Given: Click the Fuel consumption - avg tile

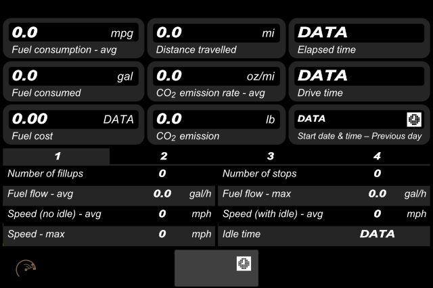Looking at the screenshot, I should click(x=74, y=39).
